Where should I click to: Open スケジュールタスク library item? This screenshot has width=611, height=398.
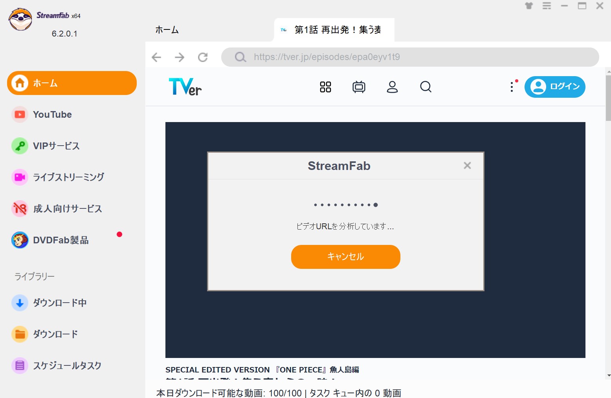[72, 366]
